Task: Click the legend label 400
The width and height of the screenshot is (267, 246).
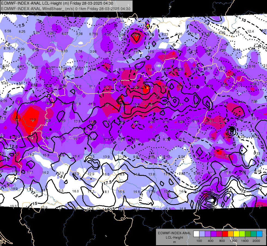Action: (x=211, y=241)
